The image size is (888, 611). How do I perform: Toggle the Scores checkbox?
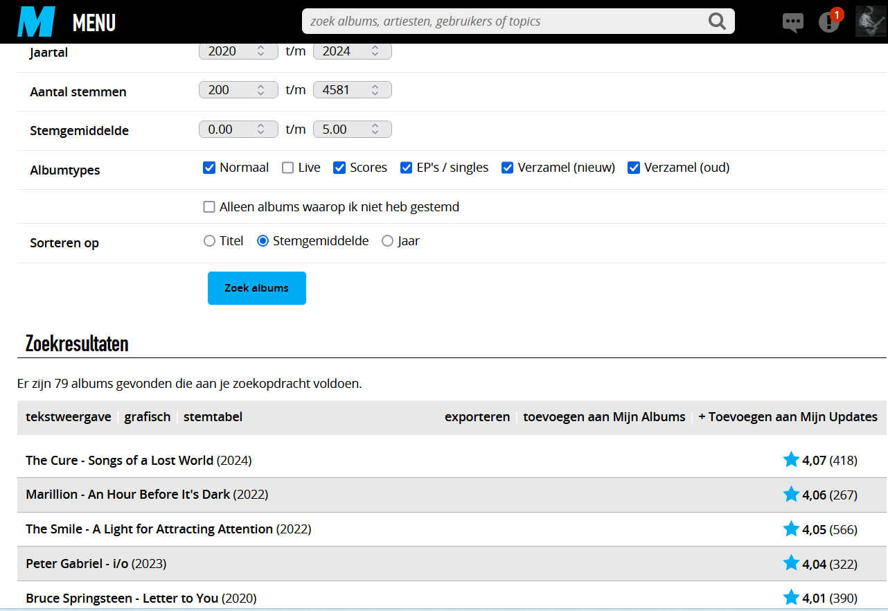pos(339,168)
